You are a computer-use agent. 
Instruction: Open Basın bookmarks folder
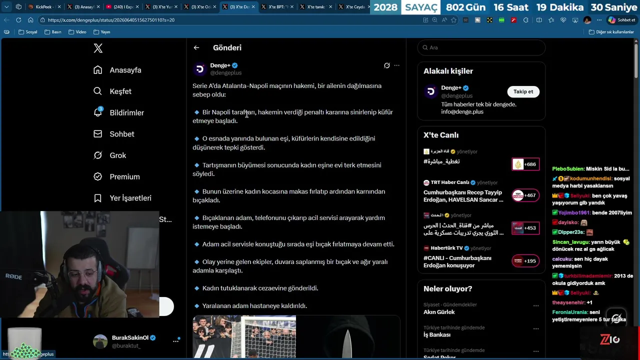point(53,32)
